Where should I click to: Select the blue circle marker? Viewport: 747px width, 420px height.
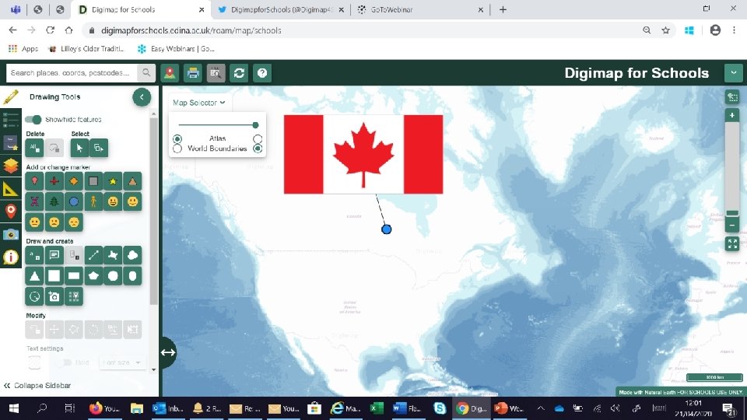click(x=74, y=201)
